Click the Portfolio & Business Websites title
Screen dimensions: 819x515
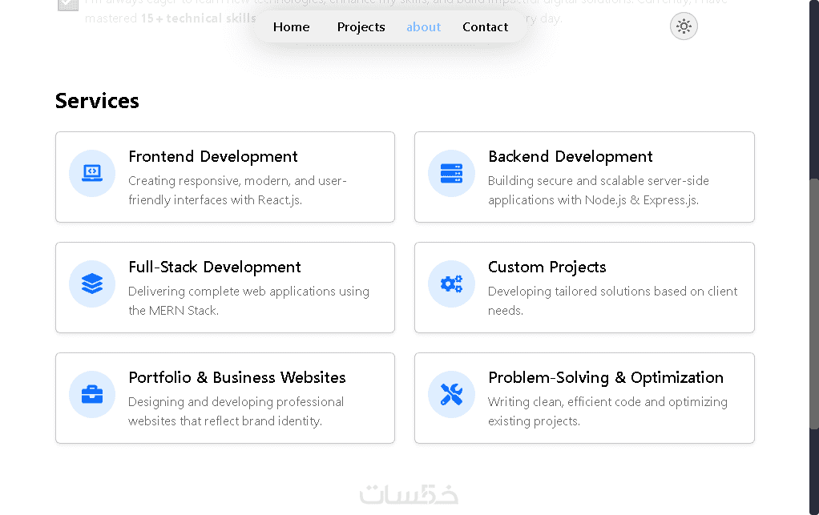pos(237,377)
